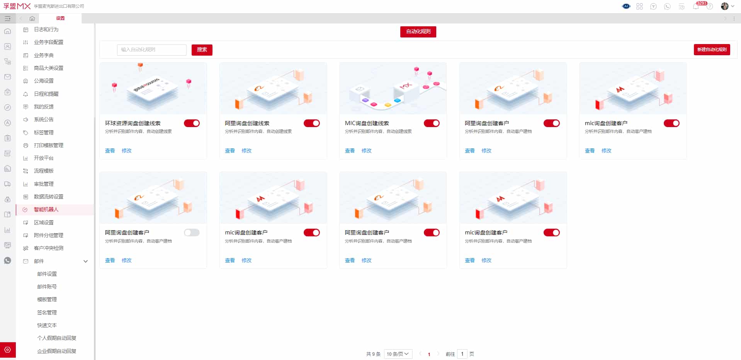The image size is (741, 360).
Task: Click the 新建自动化规则 button
Action: (712, 49)
